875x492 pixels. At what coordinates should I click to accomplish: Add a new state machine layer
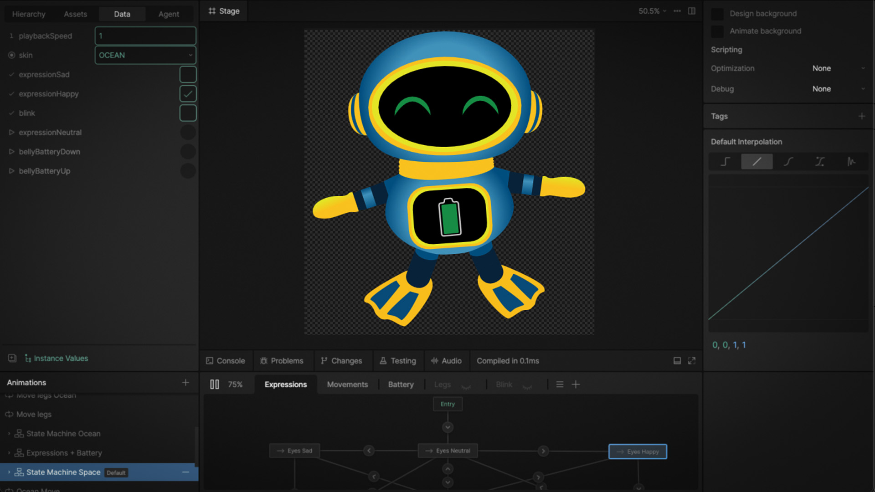point(576,384)
